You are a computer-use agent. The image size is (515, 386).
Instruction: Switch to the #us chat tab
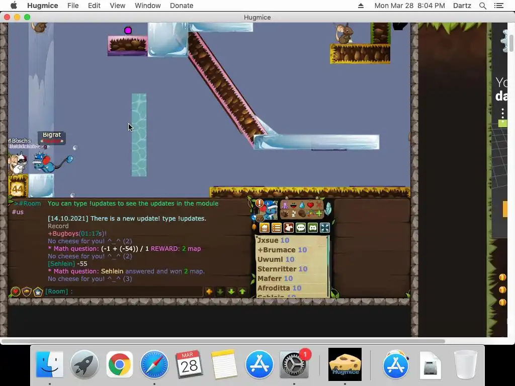point(18,212)
